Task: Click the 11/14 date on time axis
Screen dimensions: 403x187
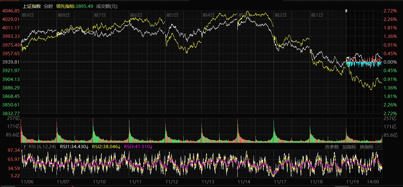Action: click(244, 182)
